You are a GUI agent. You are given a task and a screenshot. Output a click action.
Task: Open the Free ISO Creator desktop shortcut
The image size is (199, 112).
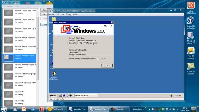[x=191, y=53]
